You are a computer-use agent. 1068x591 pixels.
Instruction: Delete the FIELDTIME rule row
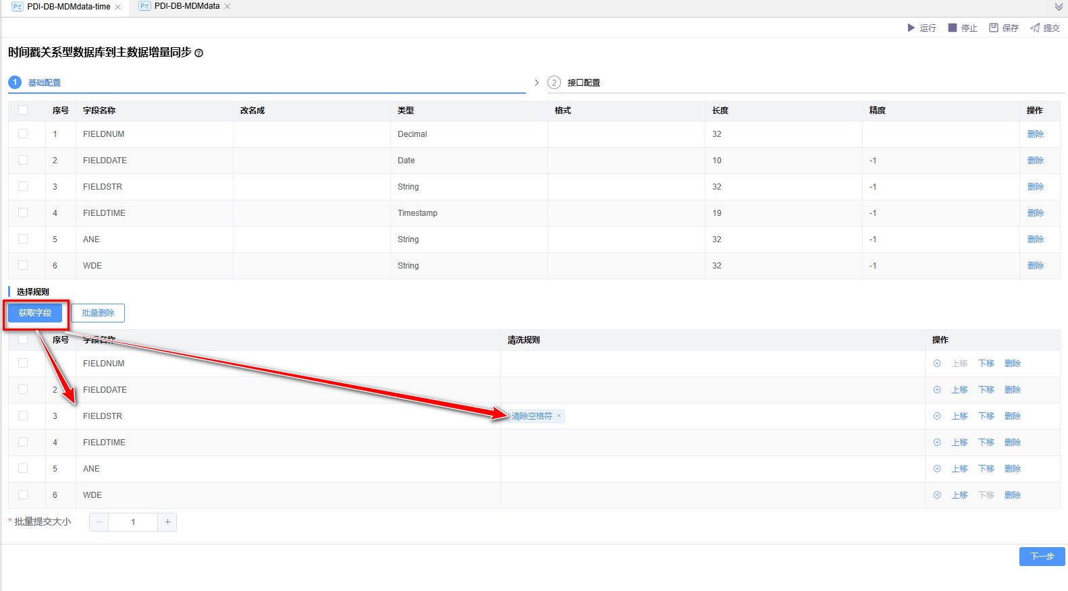click(x=1013, y=443)
